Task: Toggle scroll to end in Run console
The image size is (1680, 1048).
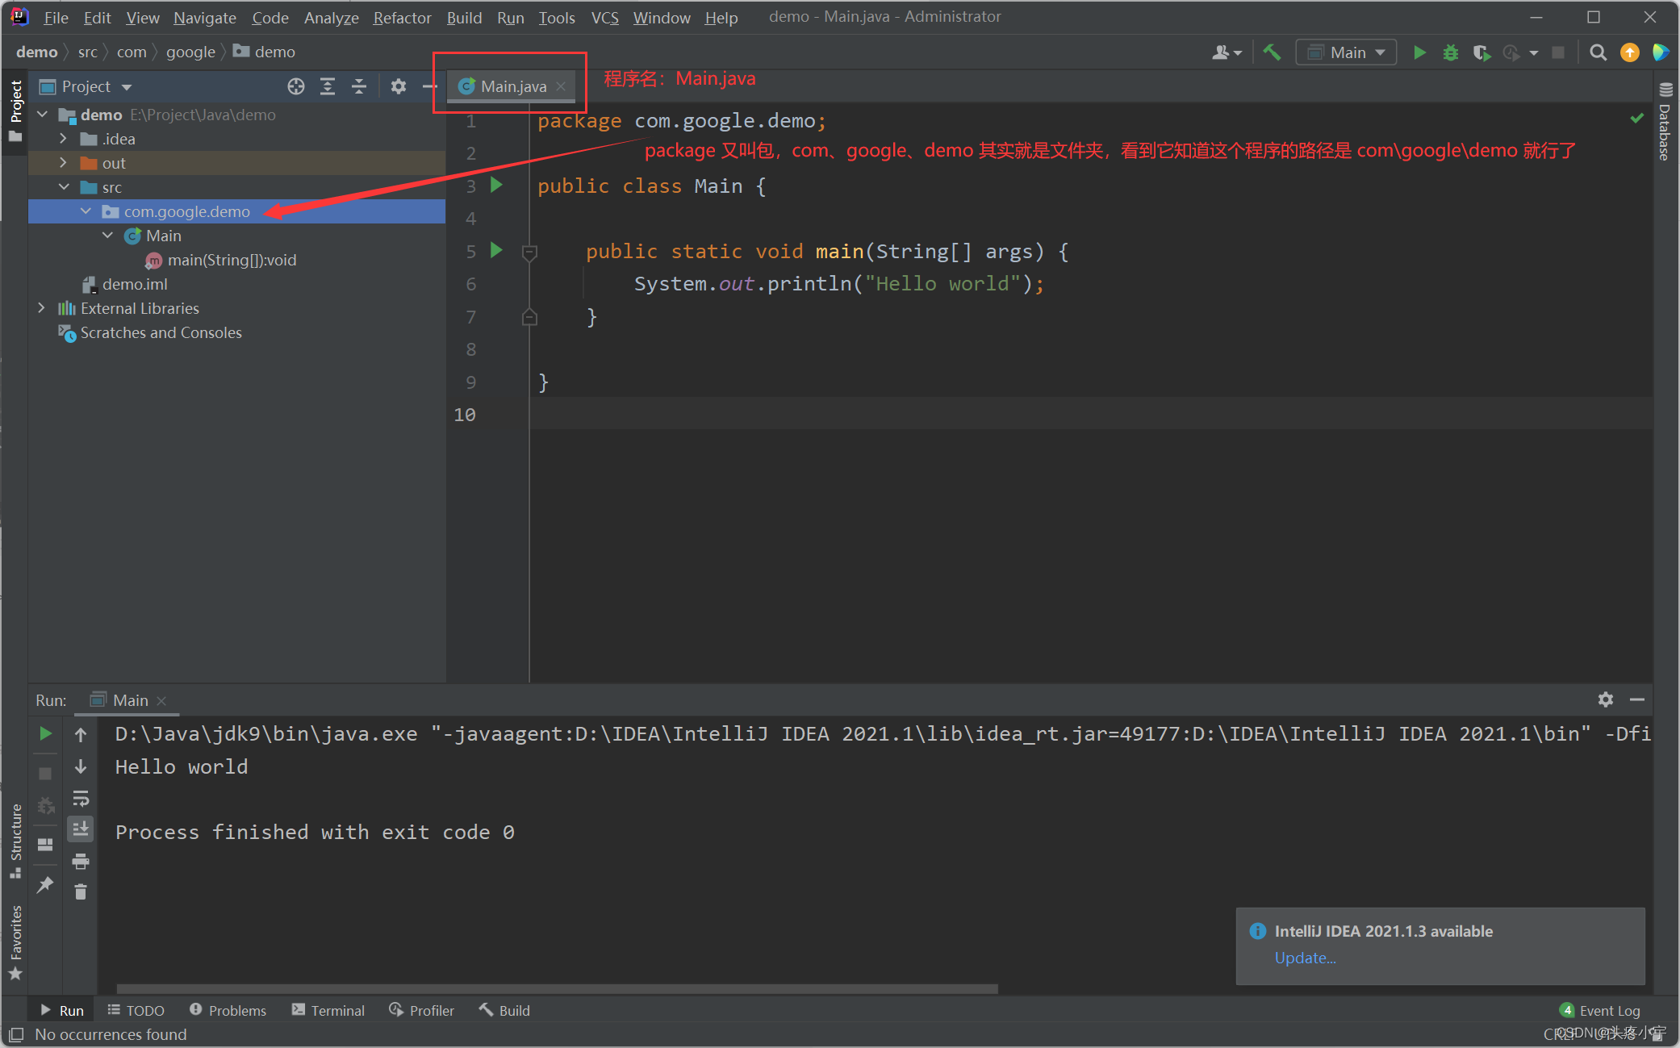Action: (x=81, y=829)
